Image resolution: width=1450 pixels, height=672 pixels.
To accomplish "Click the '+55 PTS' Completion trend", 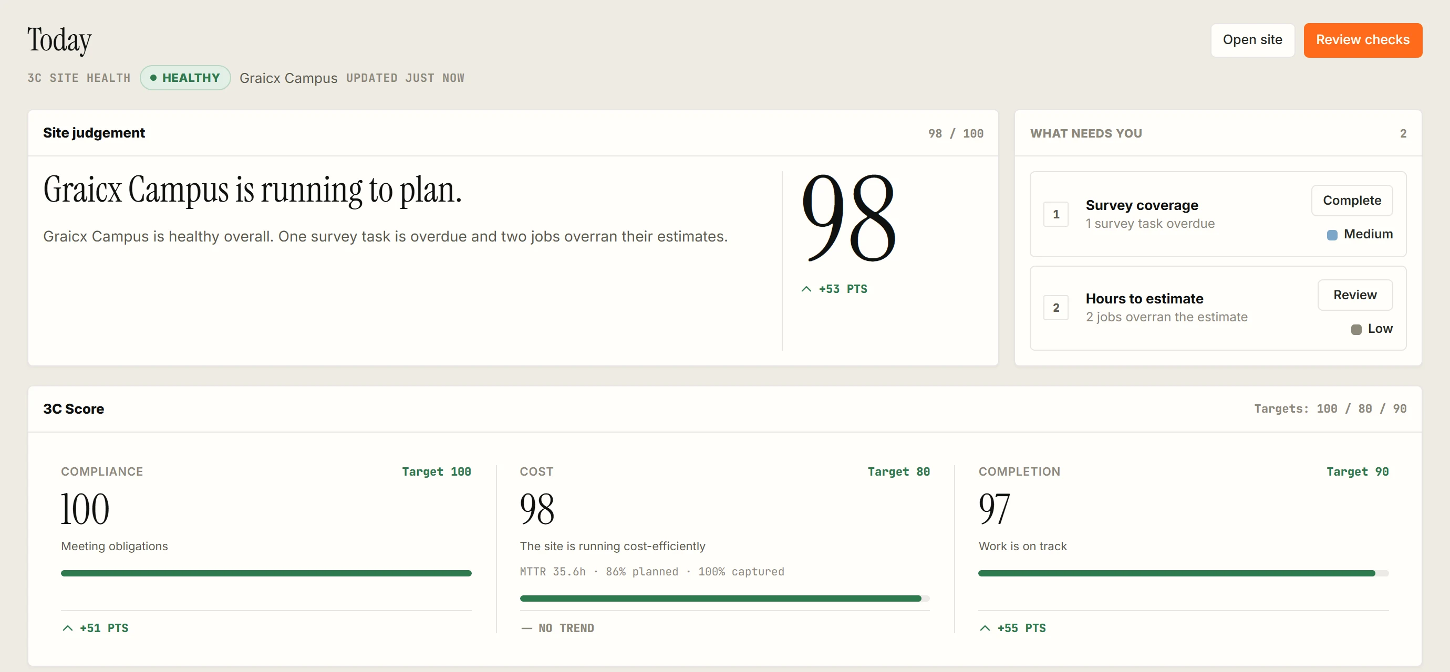I will [1021, 628].
